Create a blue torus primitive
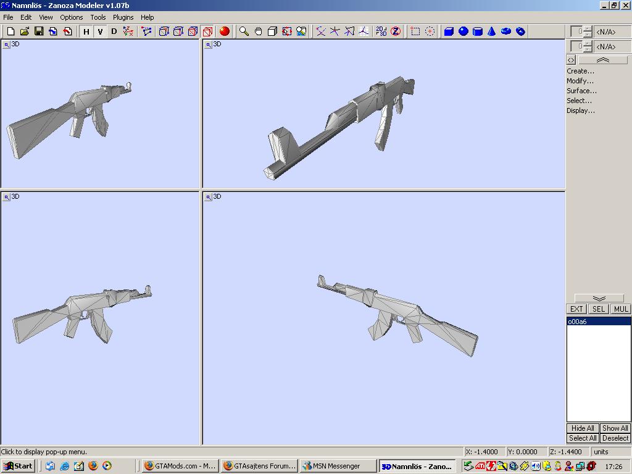632x474 pixels. (x=506, y=31)
